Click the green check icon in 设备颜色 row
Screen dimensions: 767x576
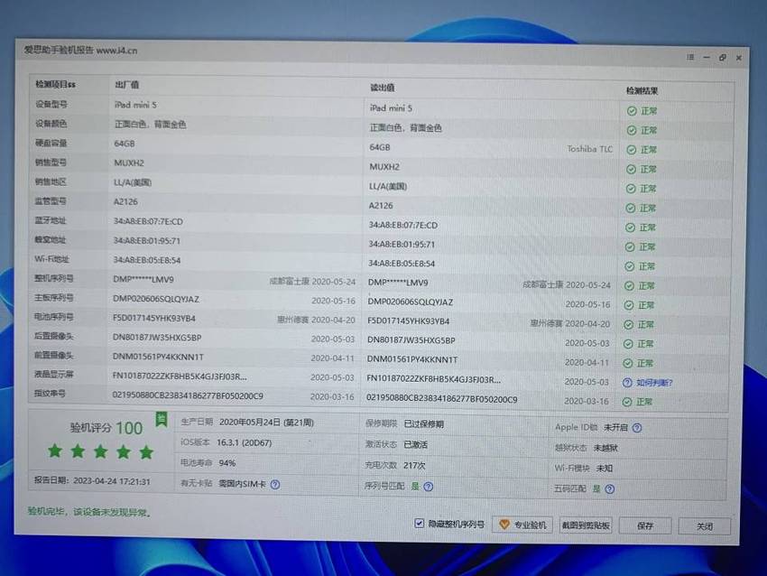click(x=632, y=130)
